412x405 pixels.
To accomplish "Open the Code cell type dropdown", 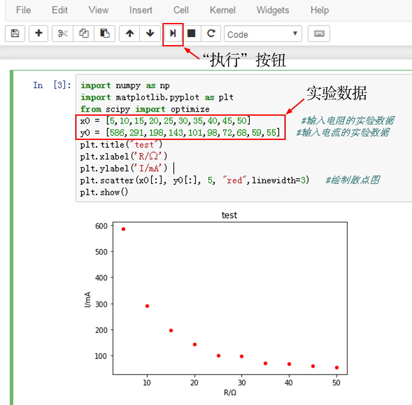I will (263, 34).
